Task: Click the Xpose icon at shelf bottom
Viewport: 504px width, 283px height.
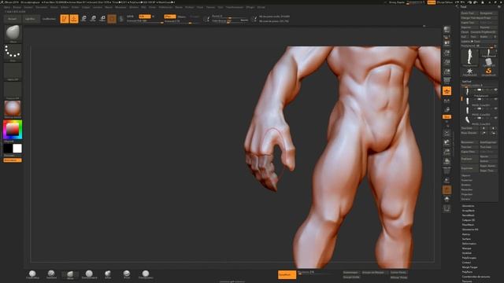Action: point(447,209)
